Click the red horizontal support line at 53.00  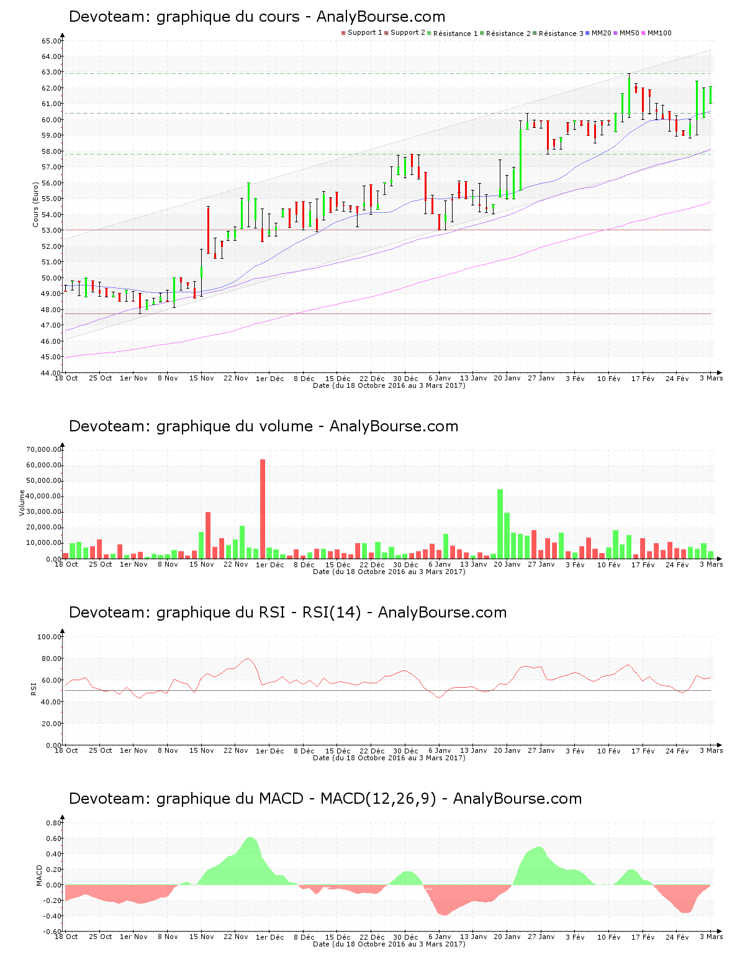coord(389,230)
